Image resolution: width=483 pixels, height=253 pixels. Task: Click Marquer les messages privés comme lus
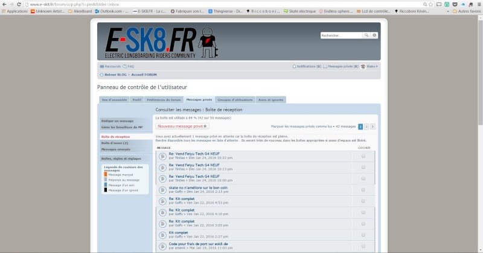[x=301, y=126]
